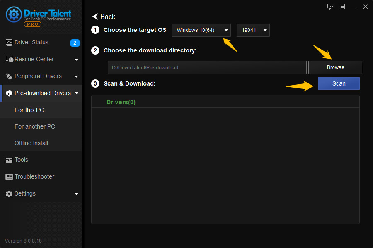373x248 pixels.
Task: Expand the Rescue Center submenu arrow
Action: [76, 60]
